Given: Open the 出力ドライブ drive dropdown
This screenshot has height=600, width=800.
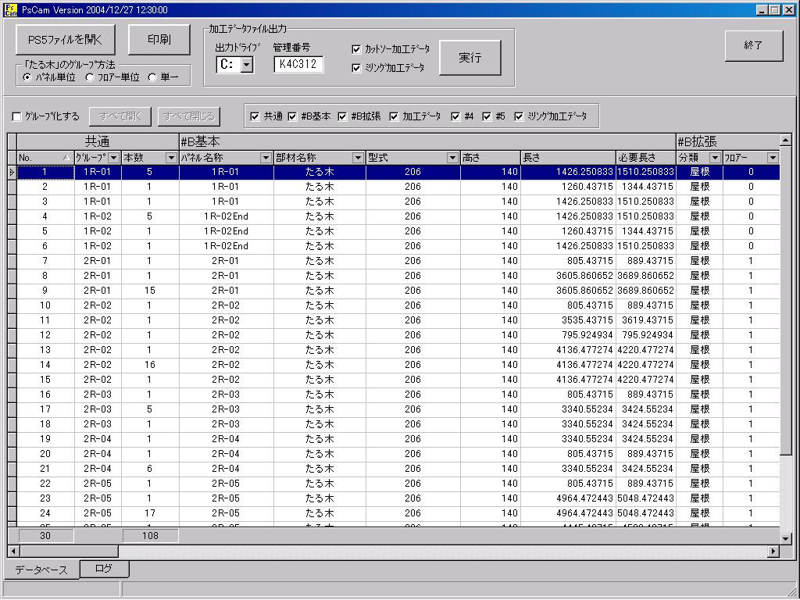Looking at the screenshot, I should 247,65.
